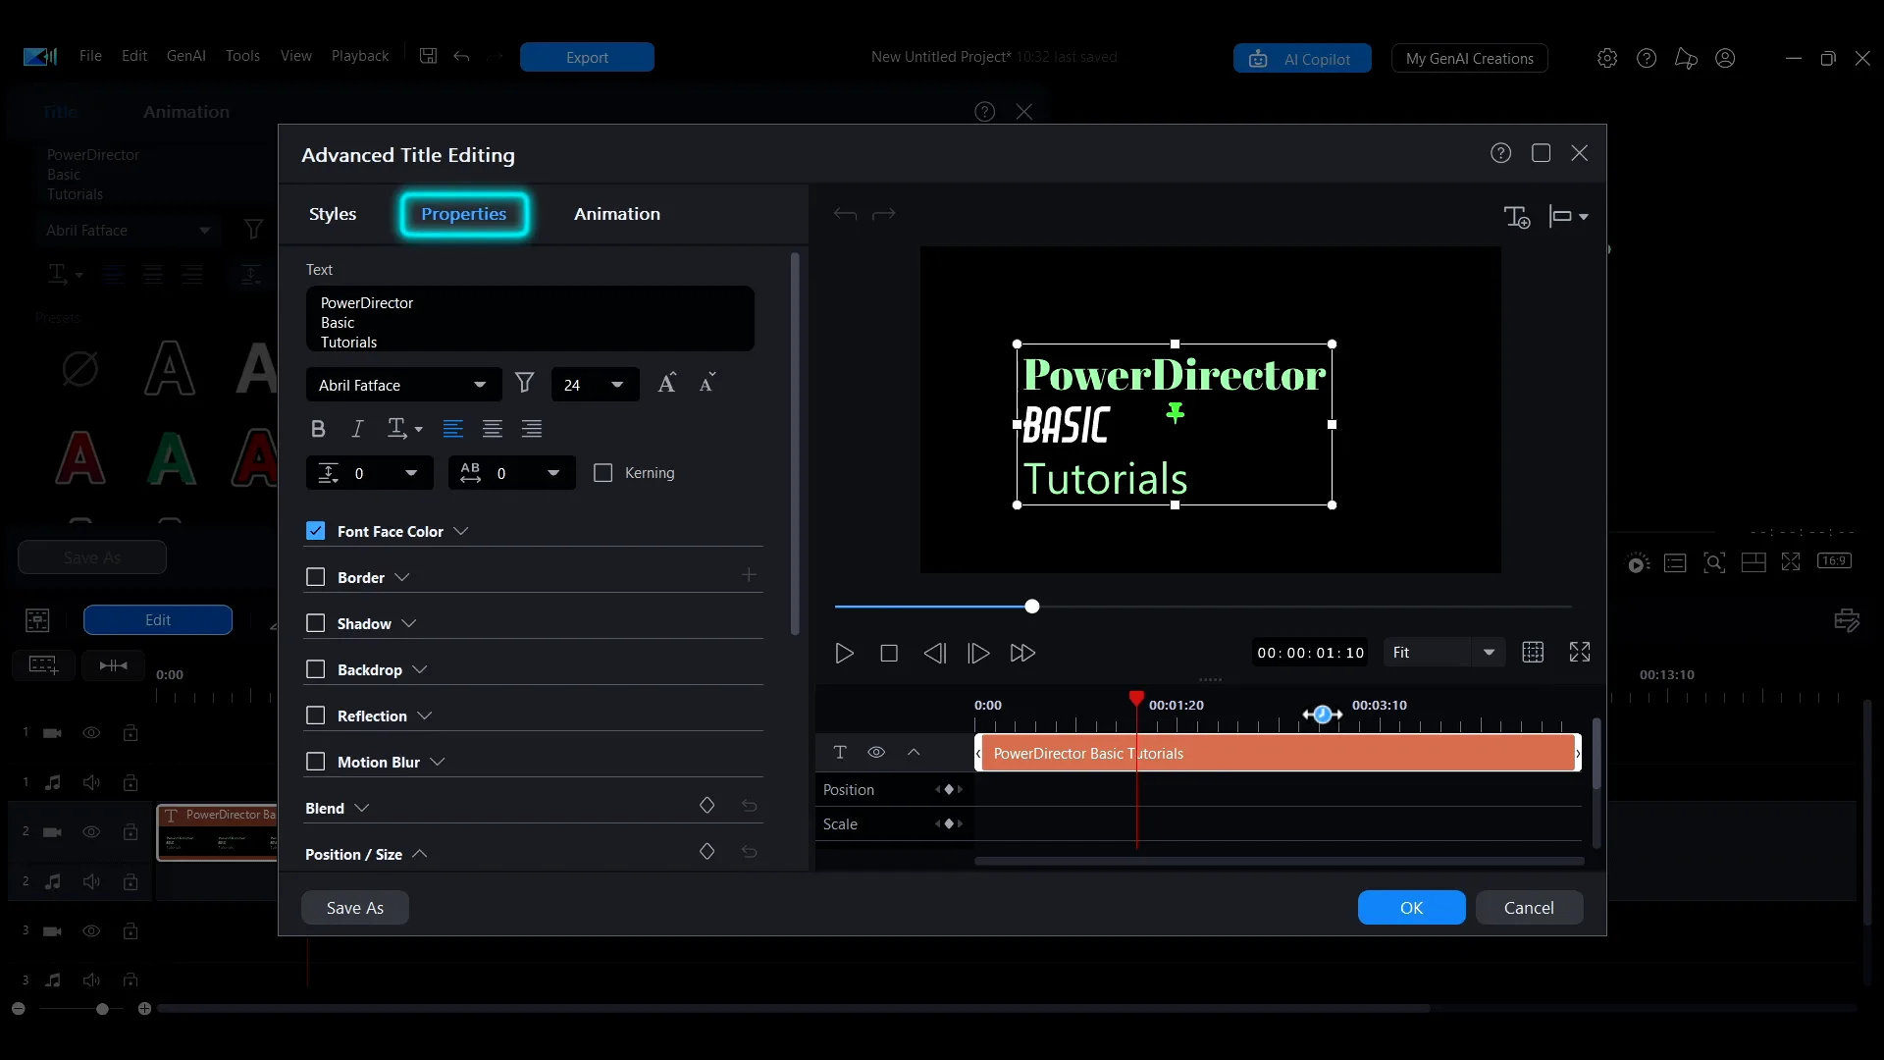The width and height of the screenshot is (1884, 1060).
Task: Enable the Border checkbox
Action: point(315,577)
